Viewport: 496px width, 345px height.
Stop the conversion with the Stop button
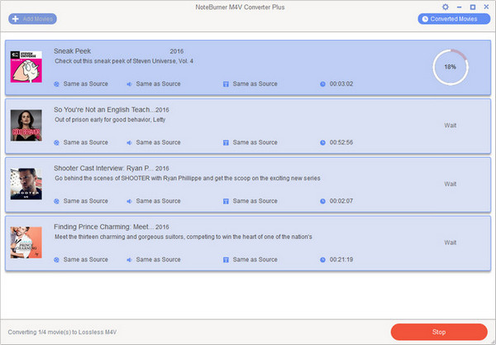tap(439, 332)
